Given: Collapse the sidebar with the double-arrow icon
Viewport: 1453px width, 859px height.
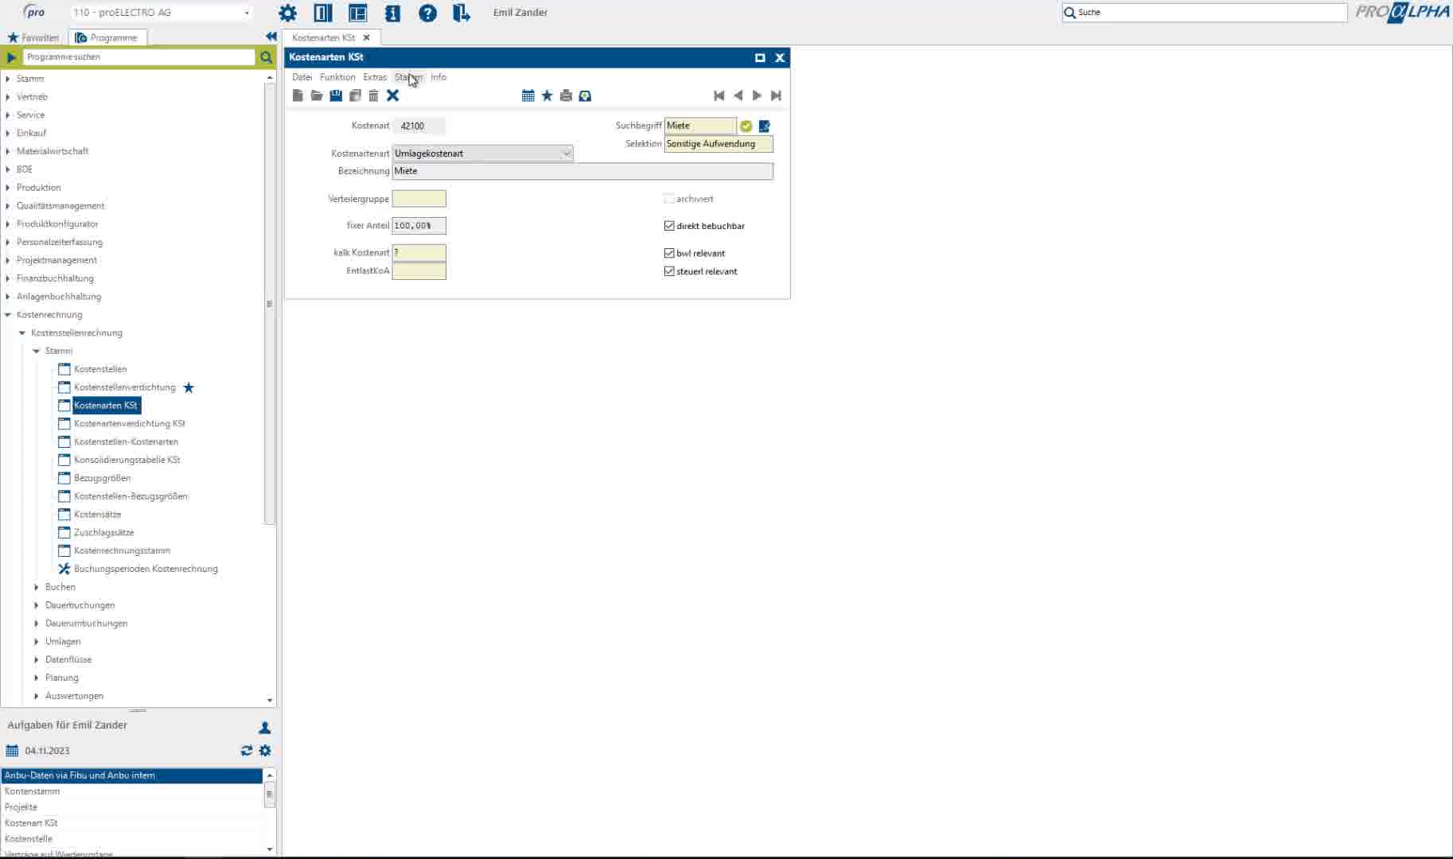Looking at the screenshot, I should tap(271, 37).
